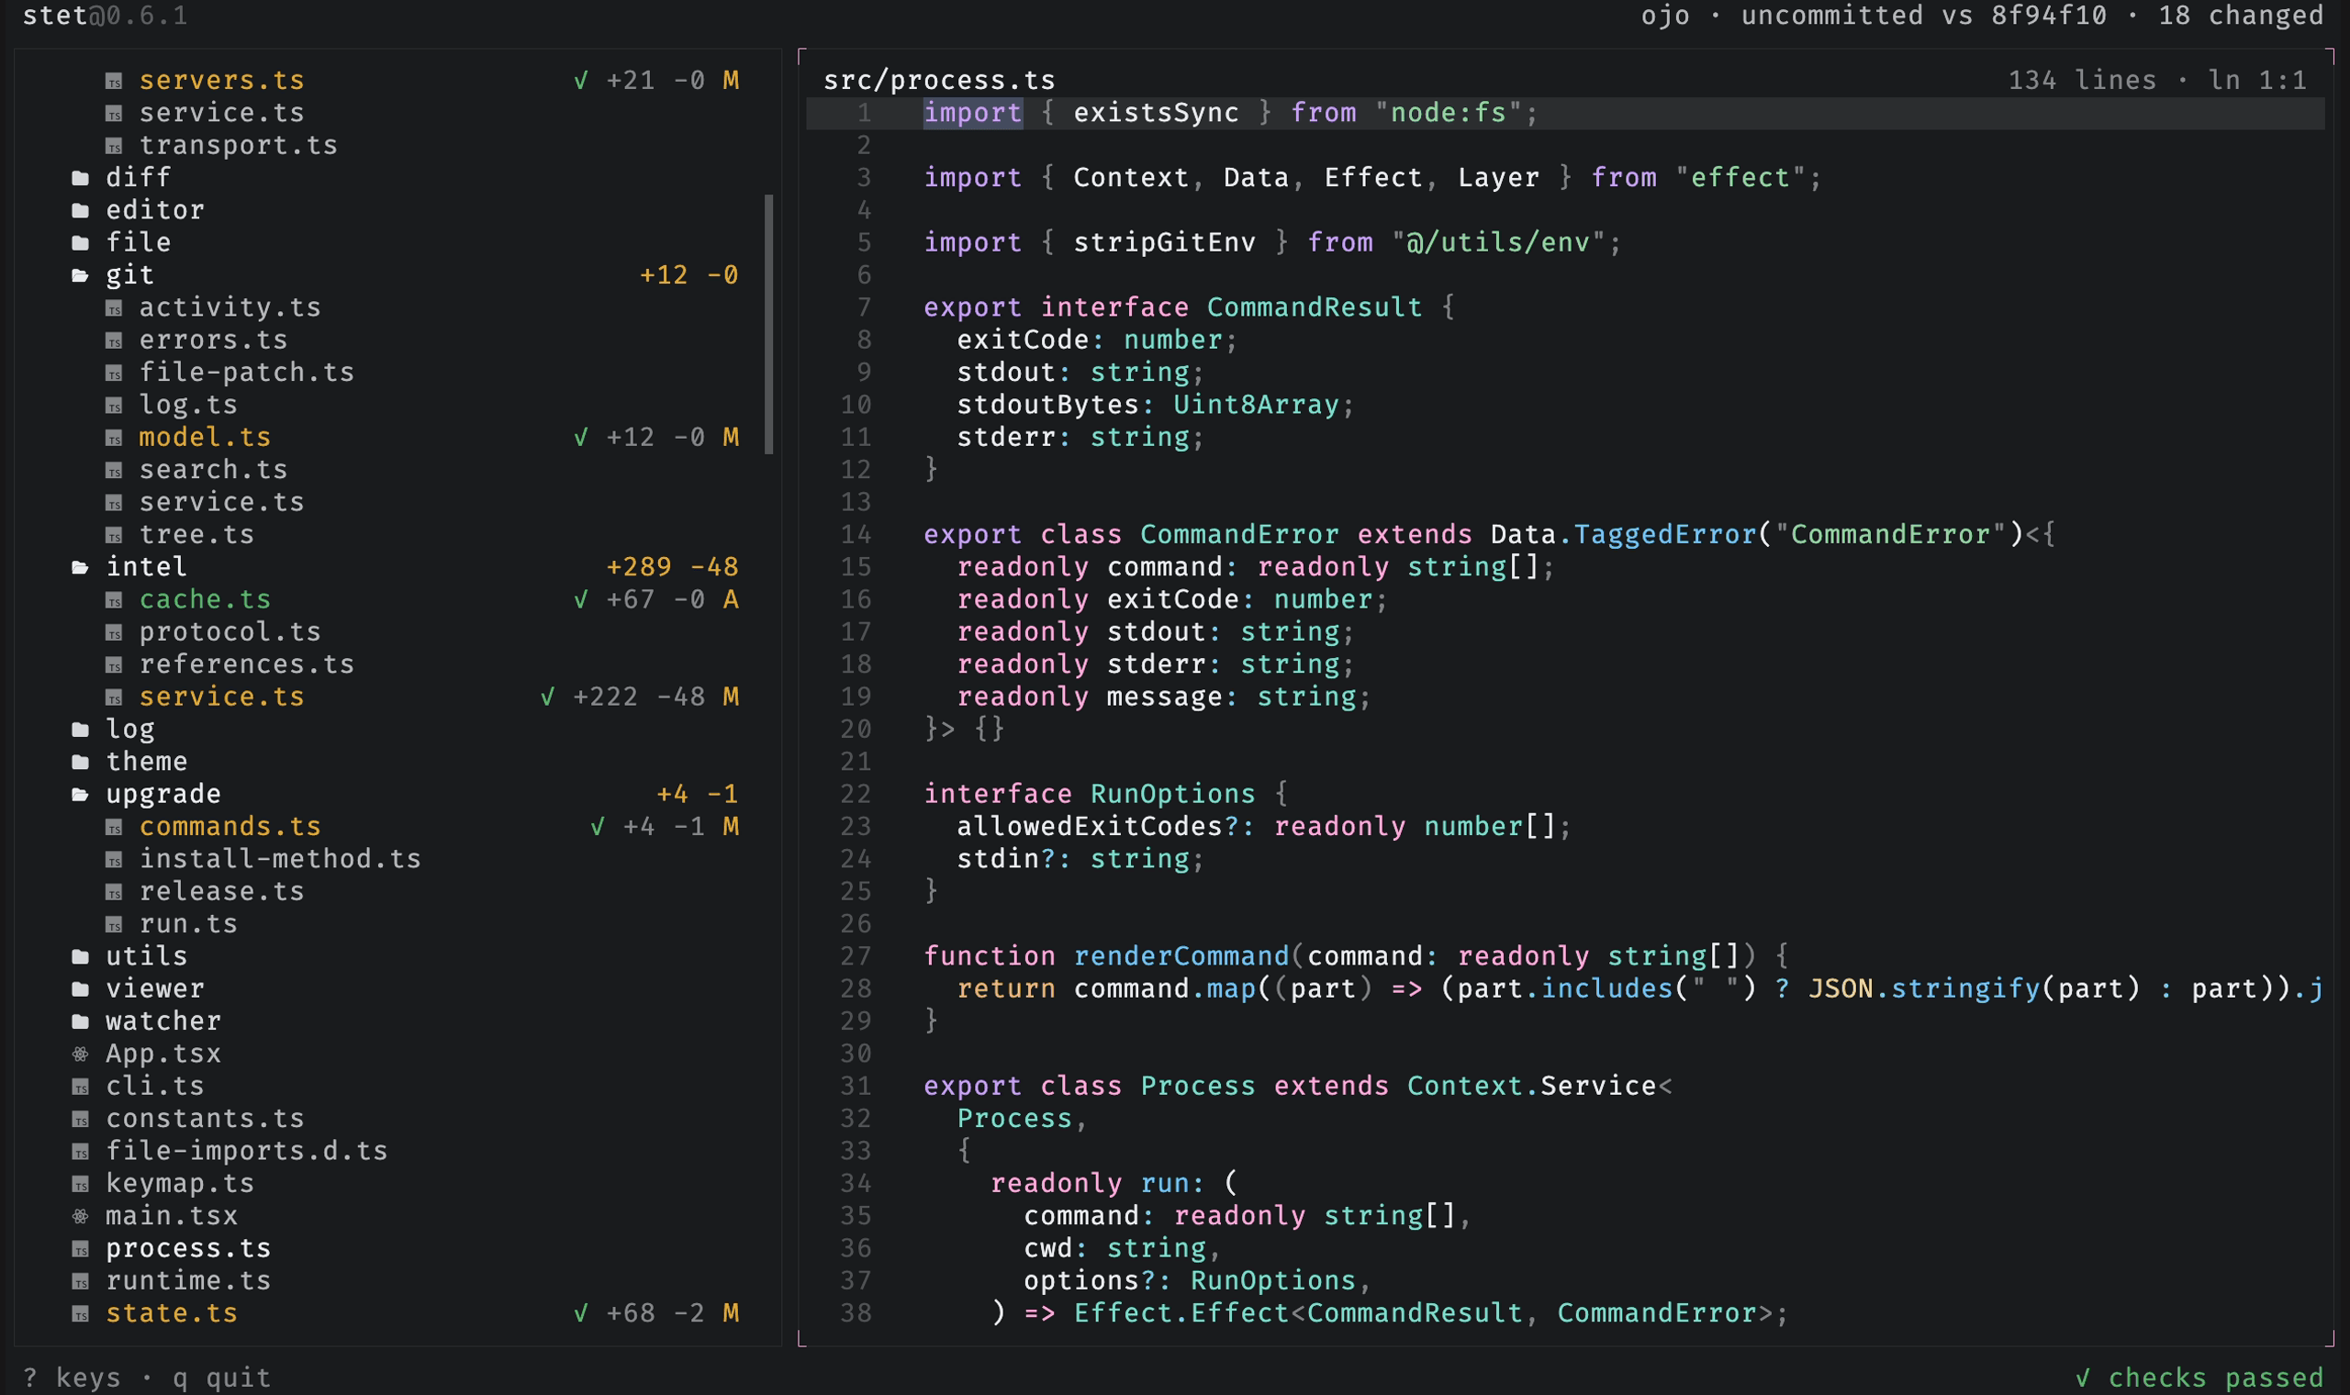Click the file icon beside model.ts
The image size is (2350, 1395).
click(114, 438)
